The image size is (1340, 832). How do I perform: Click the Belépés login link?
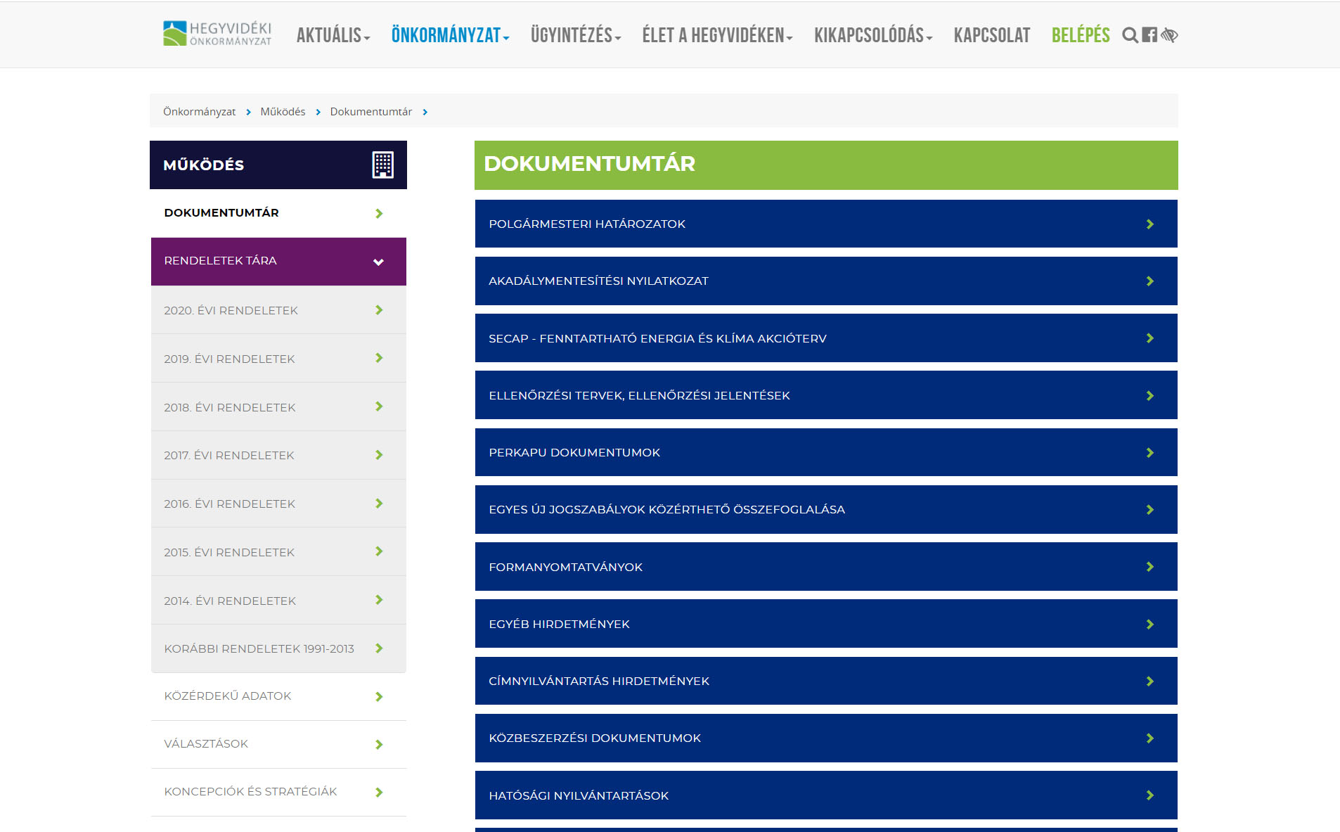1080,35
